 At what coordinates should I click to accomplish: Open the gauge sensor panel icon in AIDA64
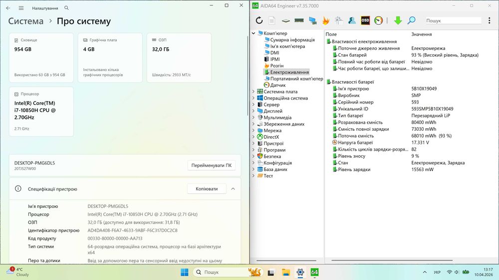coord(378,20)
